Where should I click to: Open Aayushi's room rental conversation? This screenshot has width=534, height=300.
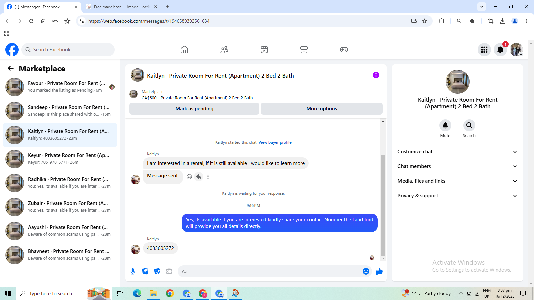(60, 231)
